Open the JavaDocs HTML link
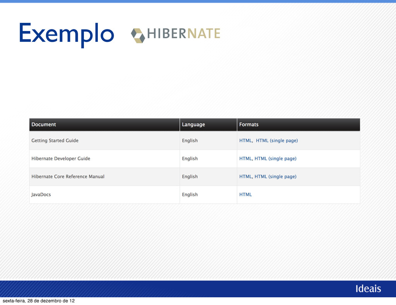This screenshot has width=396, height=305. pos(246,195)
